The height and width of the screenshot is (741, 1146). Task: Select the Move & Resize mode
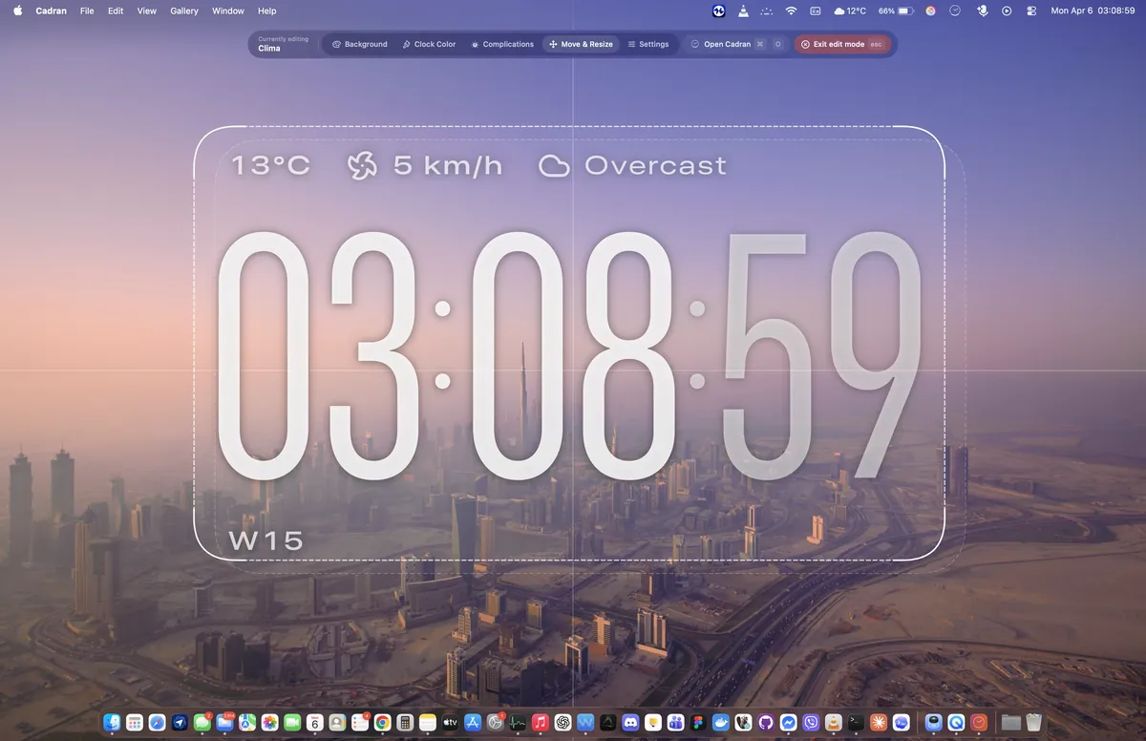[581, 44]
